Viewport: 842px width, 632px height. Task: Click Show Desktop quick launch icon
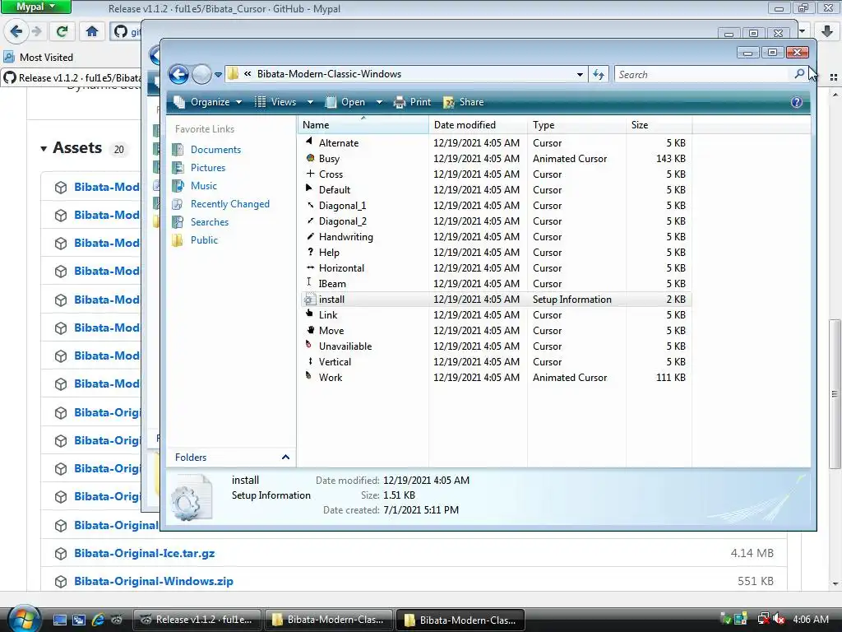(x=59, y=620)
